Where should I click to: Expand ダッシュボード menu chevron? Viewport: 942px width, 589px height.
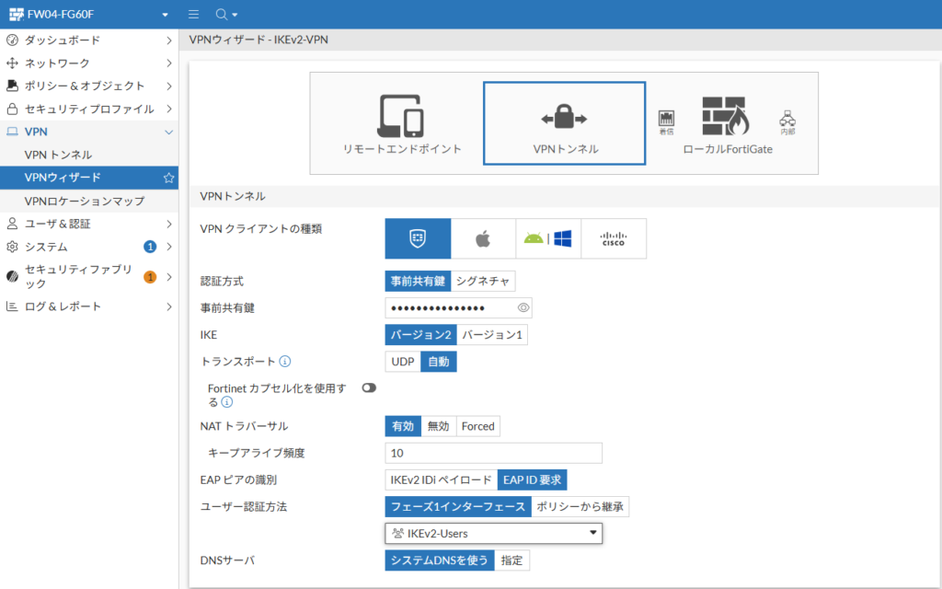tap(169, 40)
